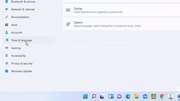Click the Speech language description text

pos(107,26)
